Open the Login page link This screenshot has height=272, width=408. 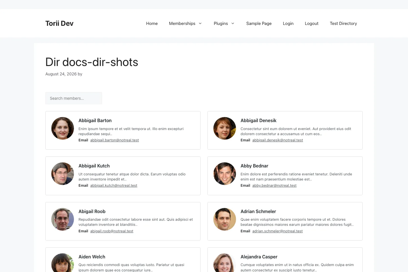click(288, 24)
